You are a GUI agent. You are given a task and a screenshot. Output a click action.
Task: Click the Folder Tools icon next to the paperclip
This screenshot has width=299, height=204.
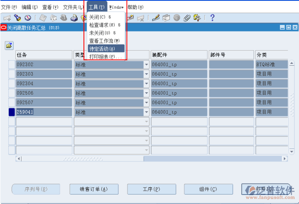(x=197, y=18)
